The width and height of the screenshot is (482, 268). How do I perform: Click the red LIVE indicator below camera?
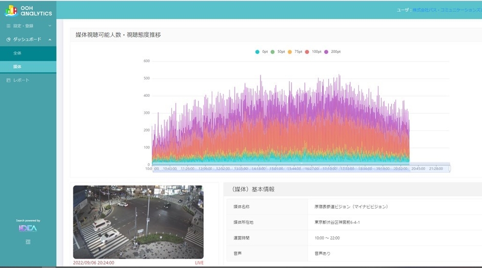(x=199, y=263)
